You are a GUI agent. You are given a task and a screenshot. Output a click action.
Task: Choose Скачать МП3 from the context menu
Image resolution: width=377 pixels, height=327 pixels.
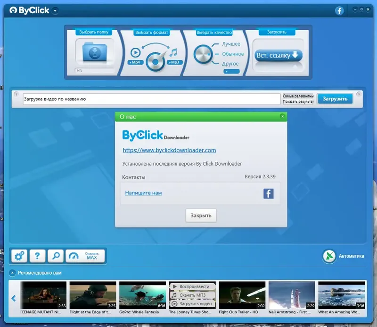(193, 295)
